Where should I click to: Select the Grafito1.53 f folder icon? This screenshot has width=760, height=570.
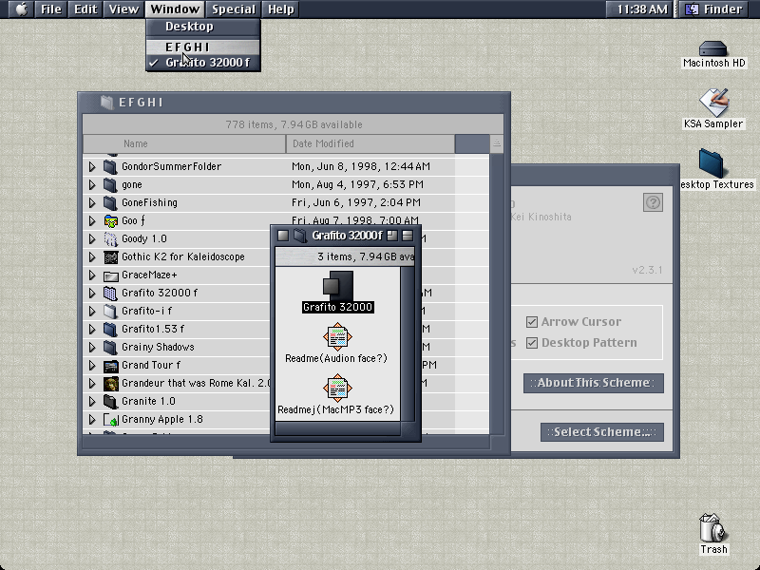(x=110, y=329)
